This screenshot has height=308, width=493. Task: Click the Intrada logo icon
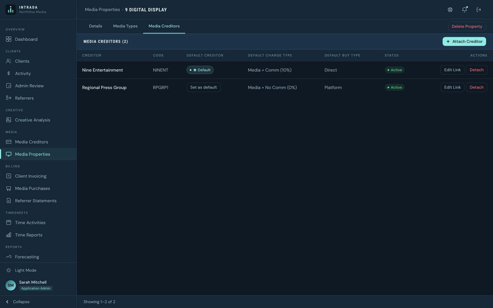[x=11, y=10]
